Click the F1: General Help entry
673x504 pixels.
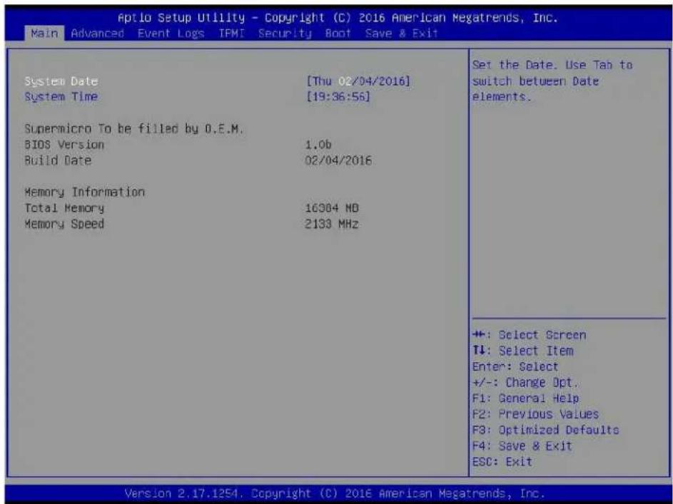point(526,398)
